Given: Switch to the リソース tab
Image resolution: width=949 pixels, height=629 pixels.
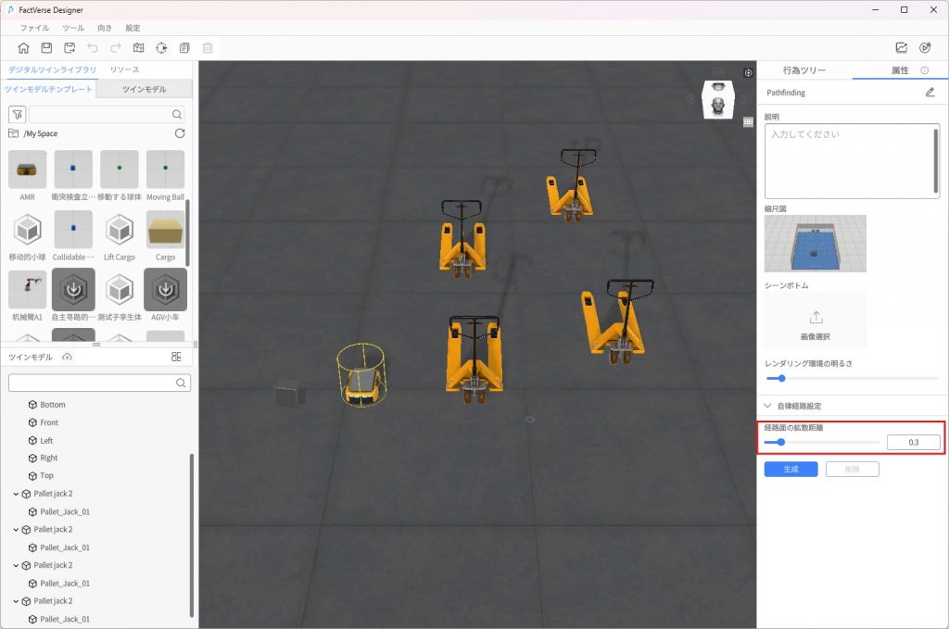Looking at the screenshot, I should coord(124,70).
